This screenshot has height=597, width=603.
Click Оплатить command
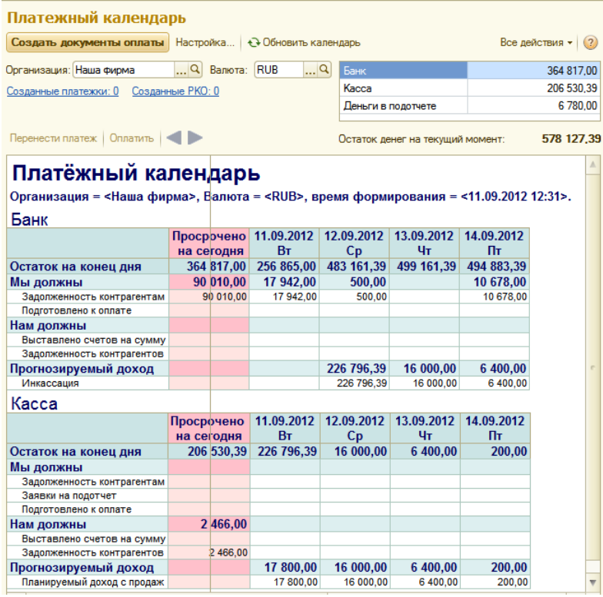(x=132, y=138)
